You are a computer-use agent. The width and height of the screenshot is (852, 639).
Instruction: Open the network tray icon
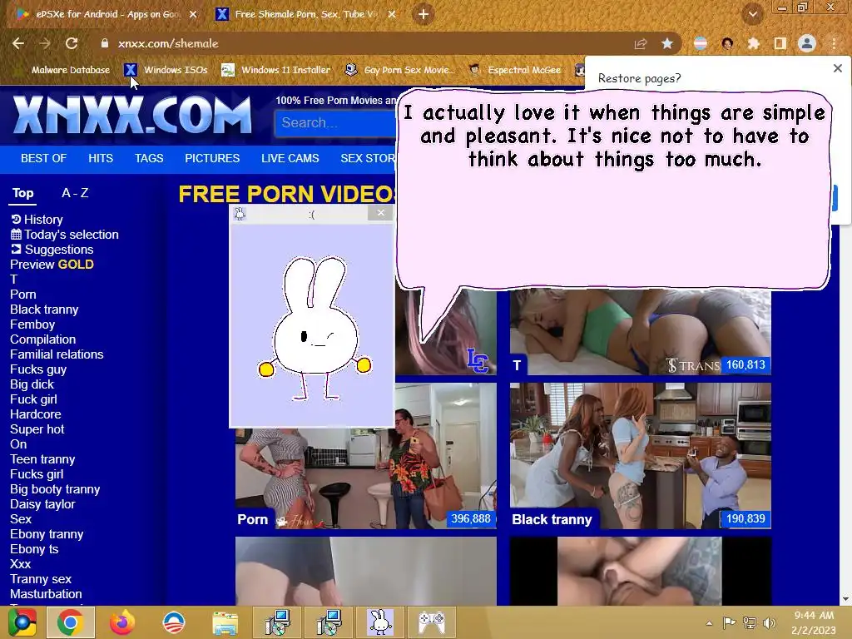click(750, 622)
